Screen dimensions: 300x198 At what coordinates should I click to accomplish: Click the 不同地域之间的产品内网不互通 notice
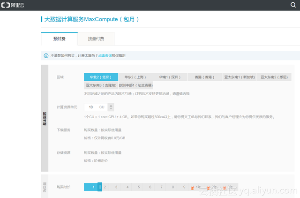tap(136, 94)
